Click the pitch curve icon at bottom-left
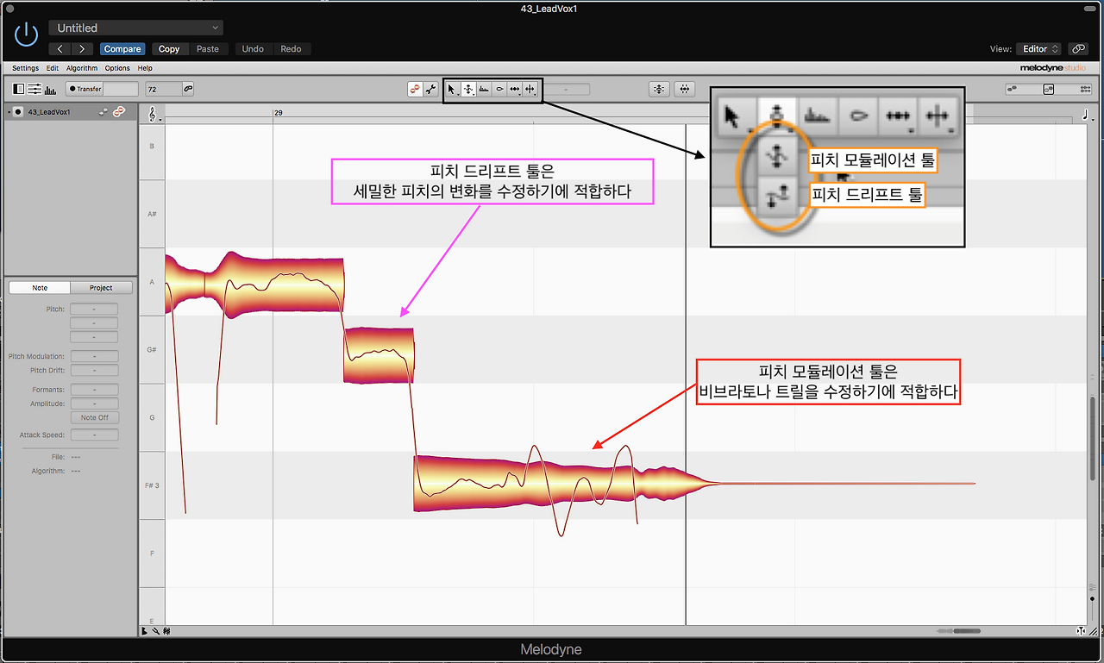1104x663 pixels. [x=155, y=631]
